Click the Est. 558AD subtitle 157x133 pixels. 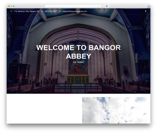pyautogui.click(x=78, y=62)
